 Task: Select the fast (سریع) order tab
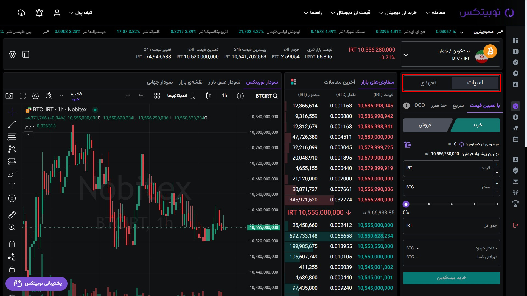[458, 106]
